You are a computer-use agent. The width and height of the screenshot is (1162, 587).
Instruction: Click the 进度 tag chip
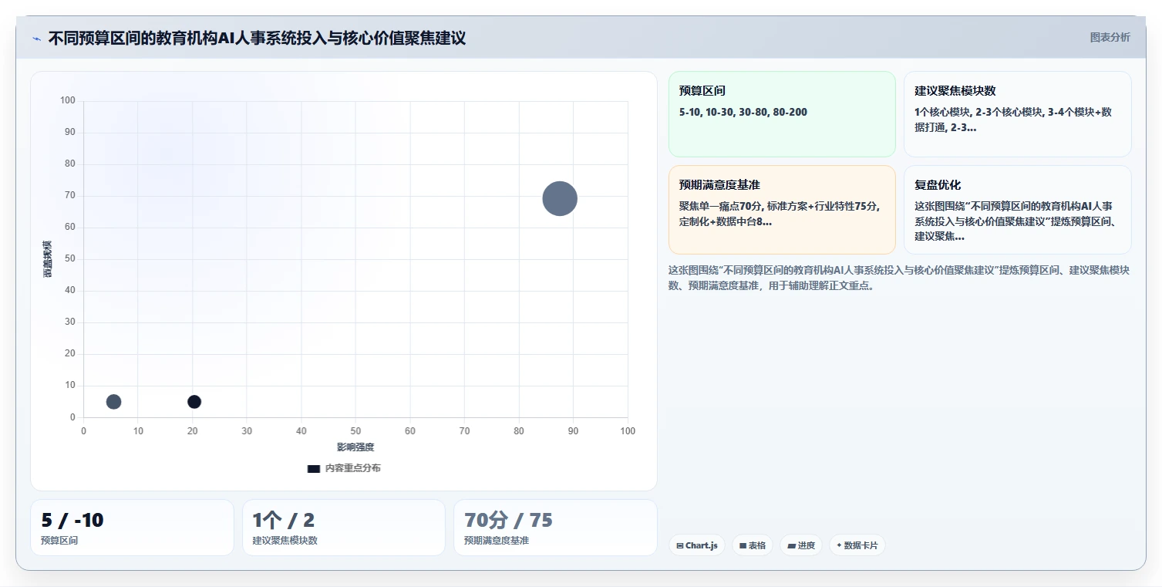click(x=801, y=545)
